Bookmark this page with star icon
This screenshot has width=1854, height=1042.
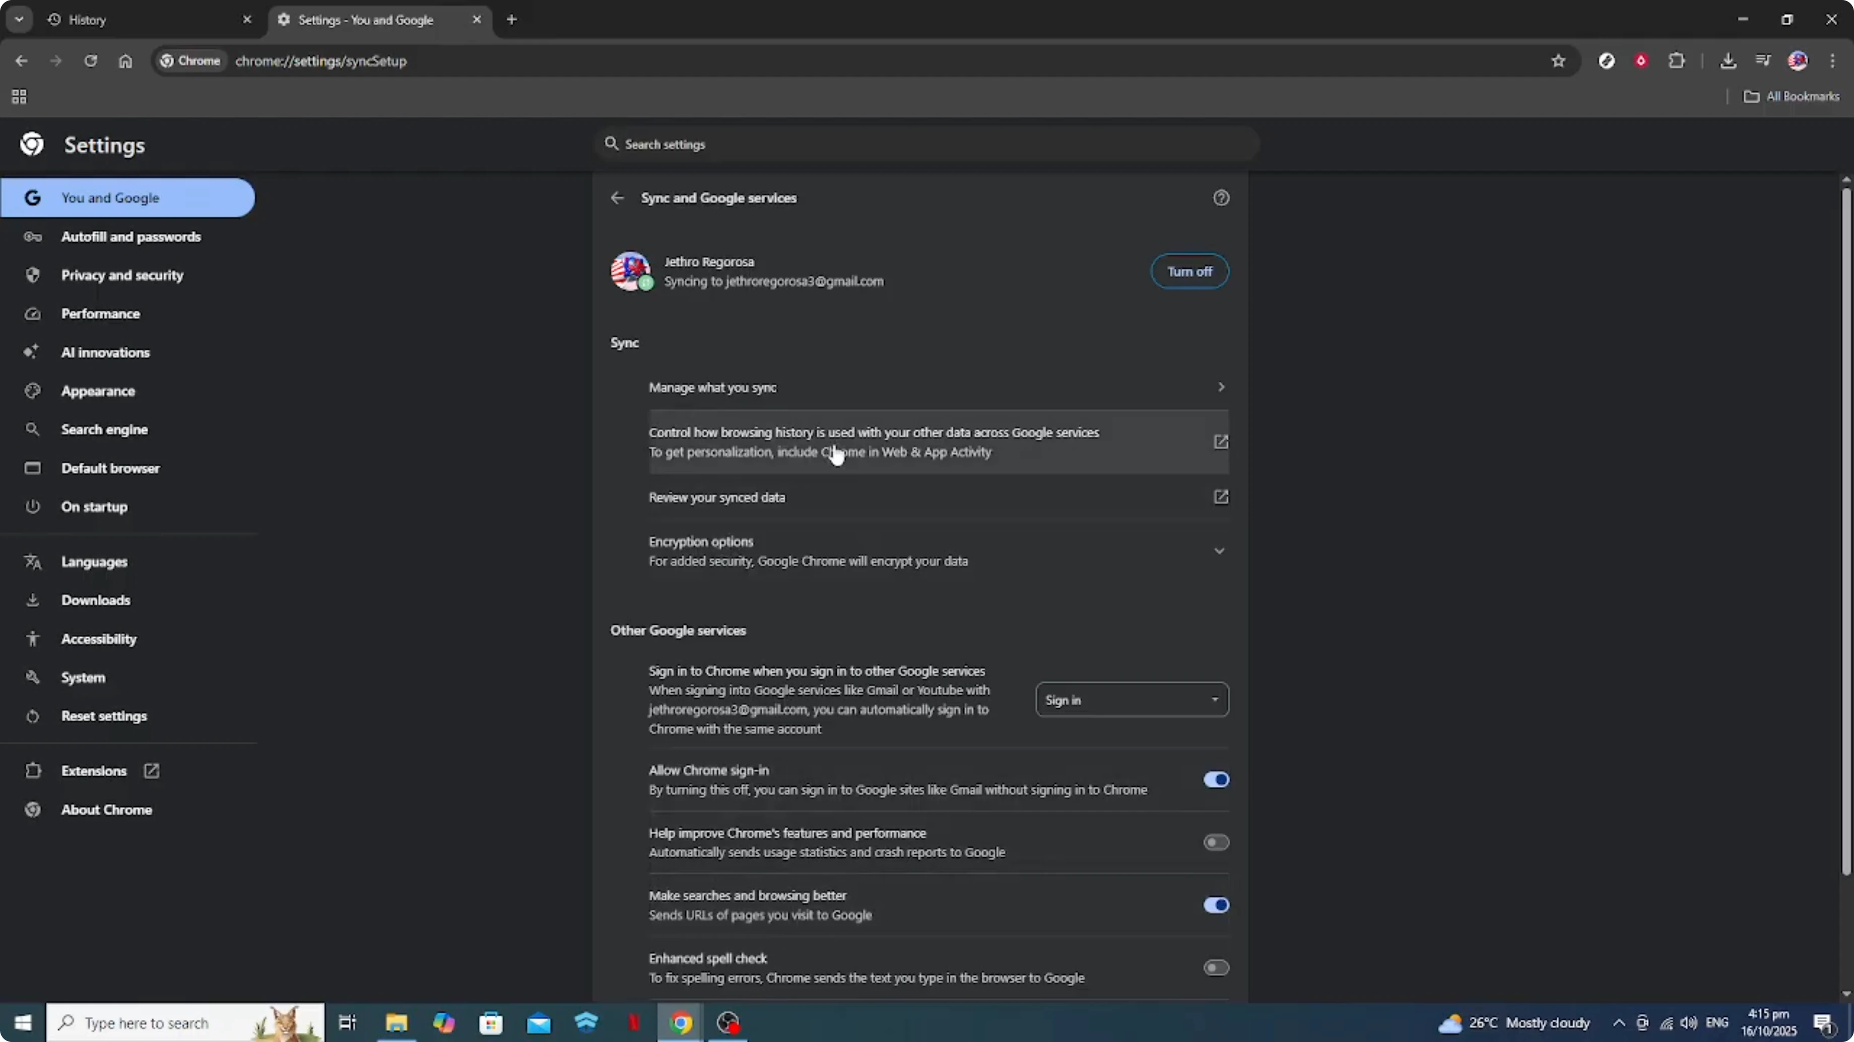click(x=1558, y=61)
